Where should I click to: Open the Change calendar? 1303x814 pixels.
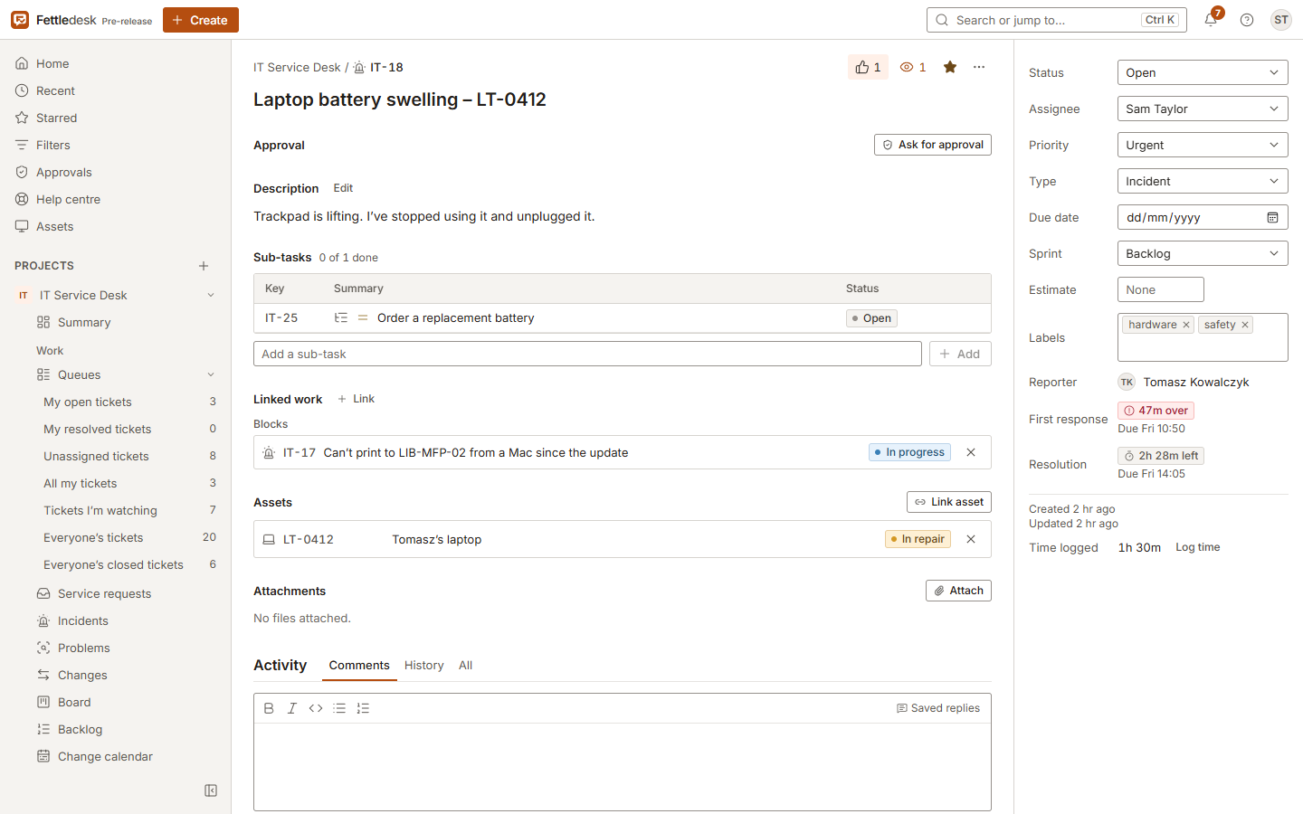click(x=126, y=756)
